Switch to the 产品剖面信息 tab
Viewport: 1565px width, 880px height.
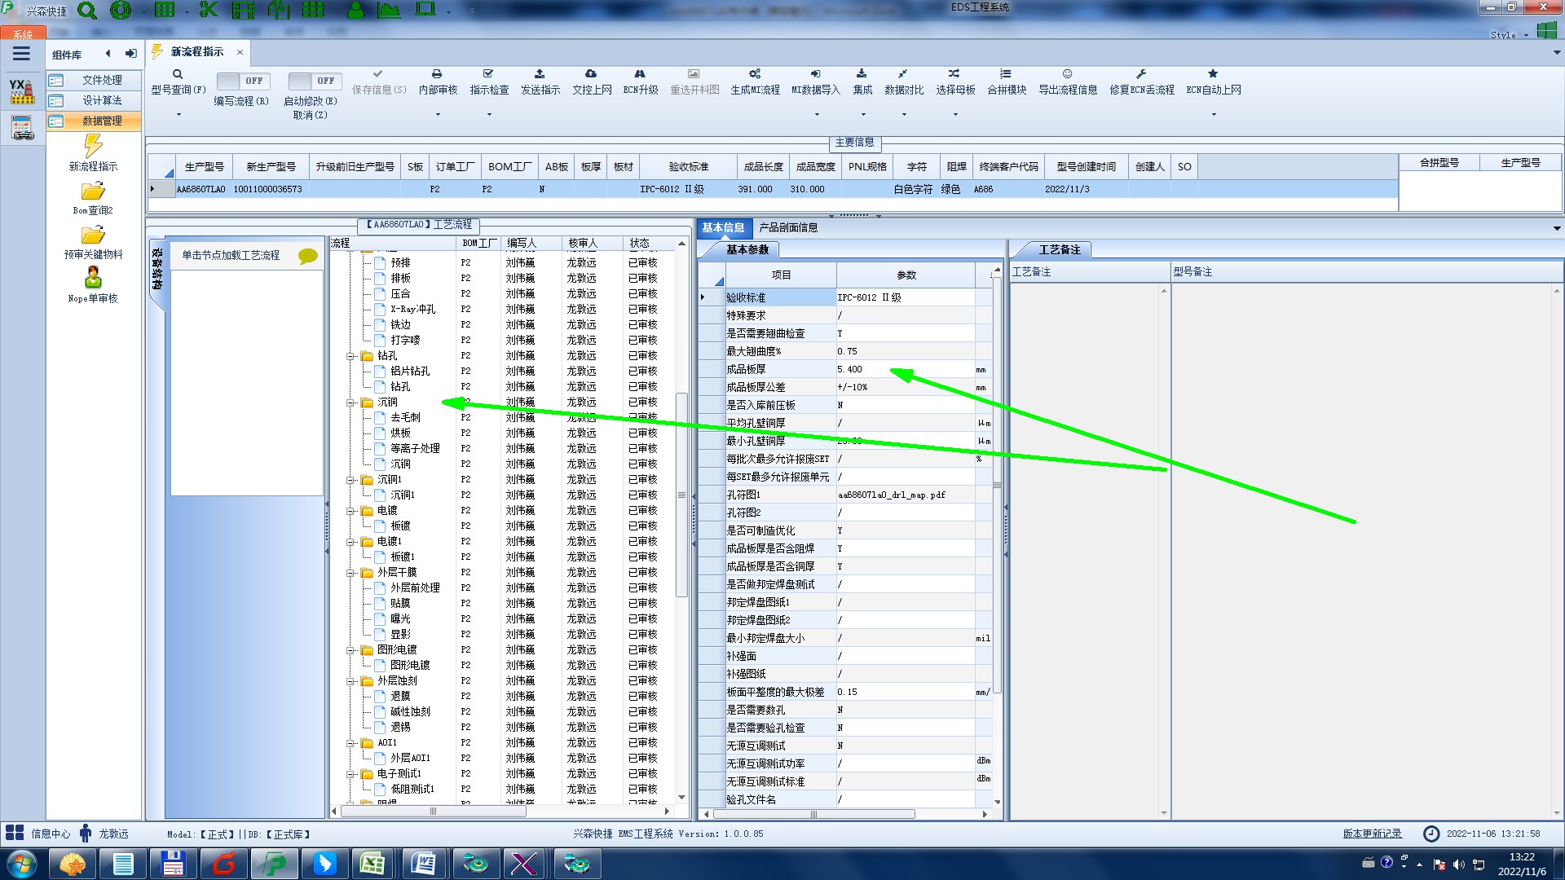click(787, 227)
